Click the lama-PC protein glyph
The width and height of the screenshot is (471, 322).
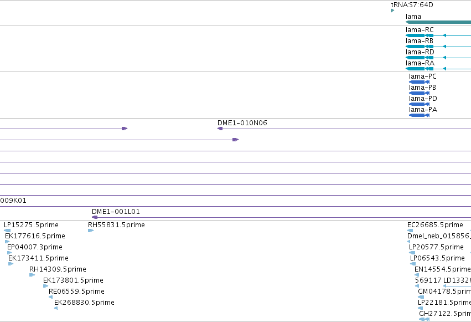pyautogui.click(x=420, y=82)
